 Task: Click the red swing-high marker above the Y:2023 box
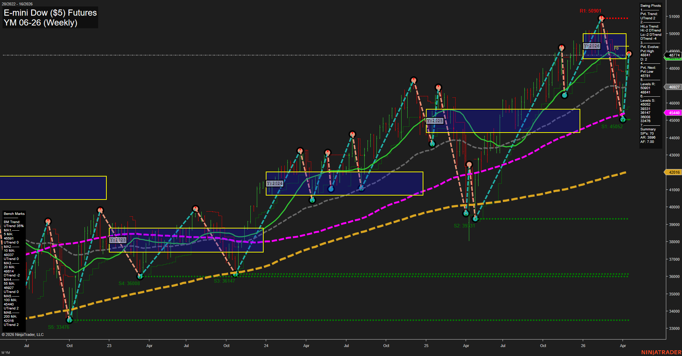pos(195,208)
